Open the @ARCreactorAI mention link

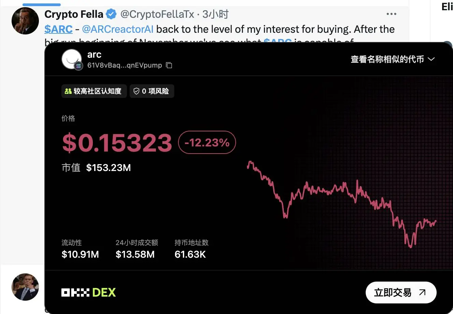click(118, 29)
